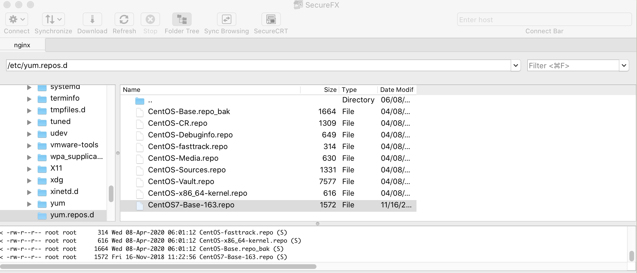Open the Connect gear menu
Image resolution: width=637 pixels, height=273 pixels.
click(x=17, y=19)
